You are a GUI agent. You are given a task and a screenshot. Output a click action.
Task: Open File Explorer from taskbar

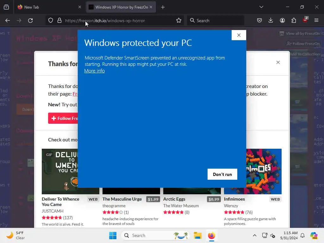pyautogui.click(x=197, y=235)
